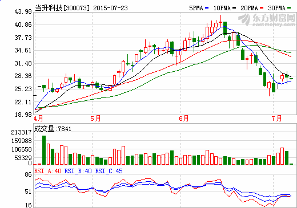Click the RSI_C:45 indicator label
Viewport: 297px width, 208px height.
[109, 171]
